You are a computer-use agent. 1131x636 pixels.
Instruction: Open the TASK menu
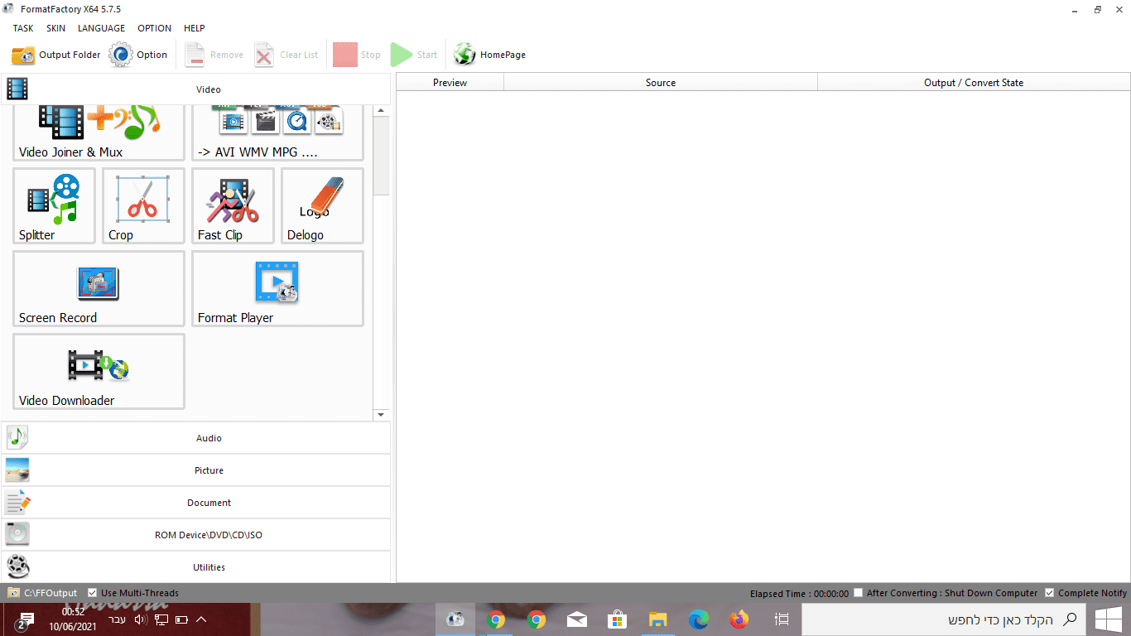23,28
